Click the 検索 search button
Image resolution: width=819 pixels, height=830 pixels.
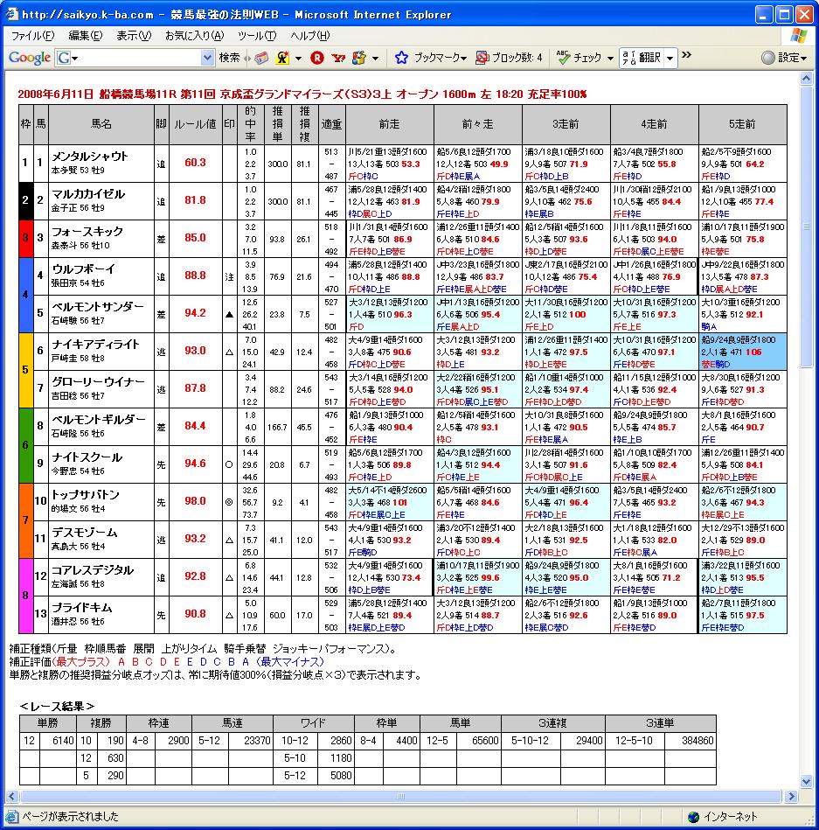pyautogui.click(x=230, y=58)
